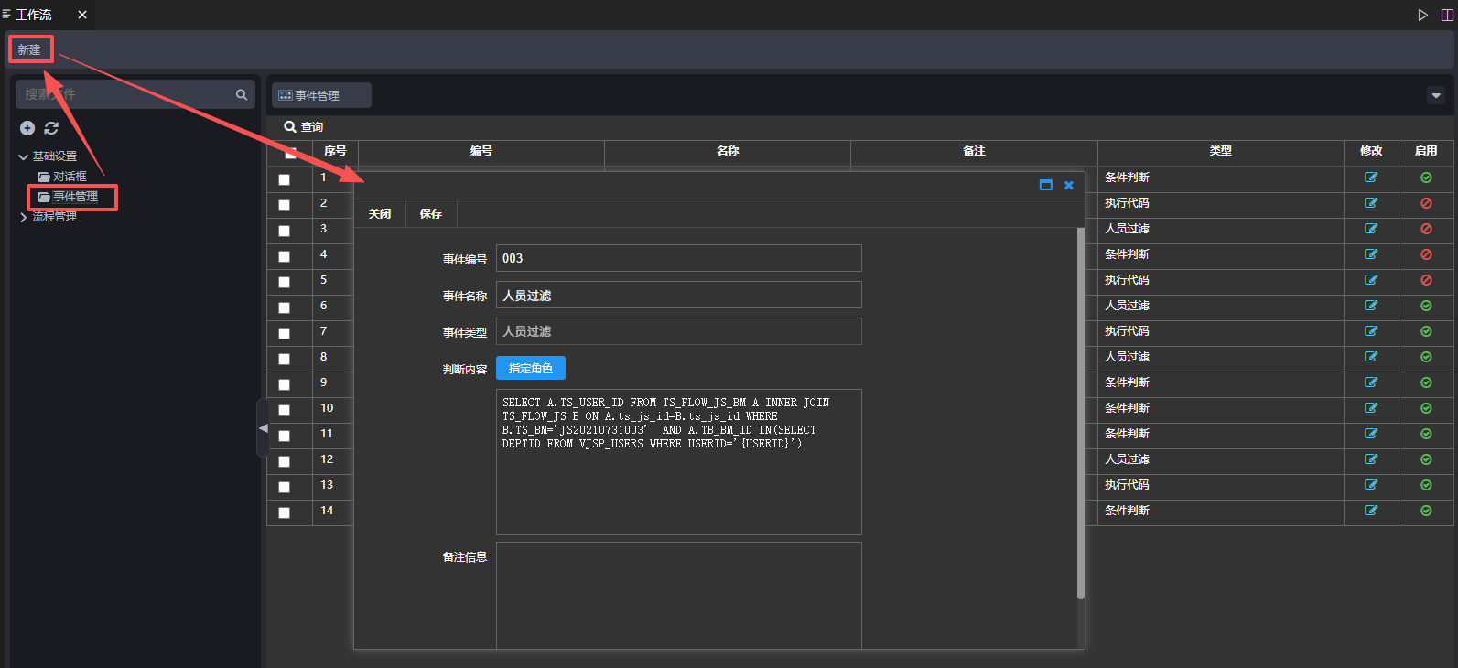Open the 对话框 tree item

point(70,177)
